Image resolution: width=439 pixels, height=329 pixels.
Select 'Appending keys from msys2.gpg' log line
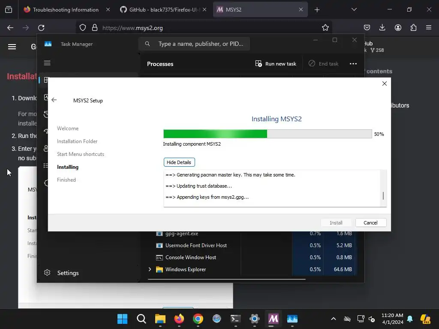click(207, 197)
